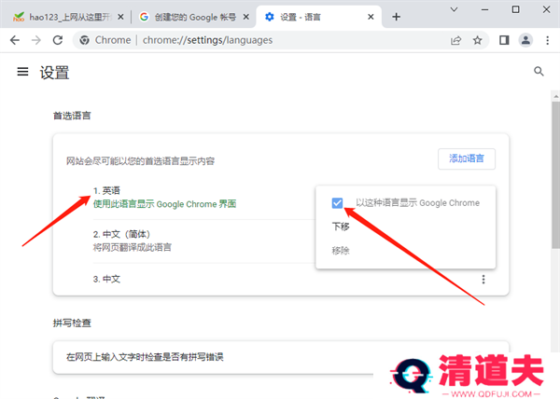Open a new tab with plus button
The width and height of the screenshot is (560, 399).
coord(396,17)
